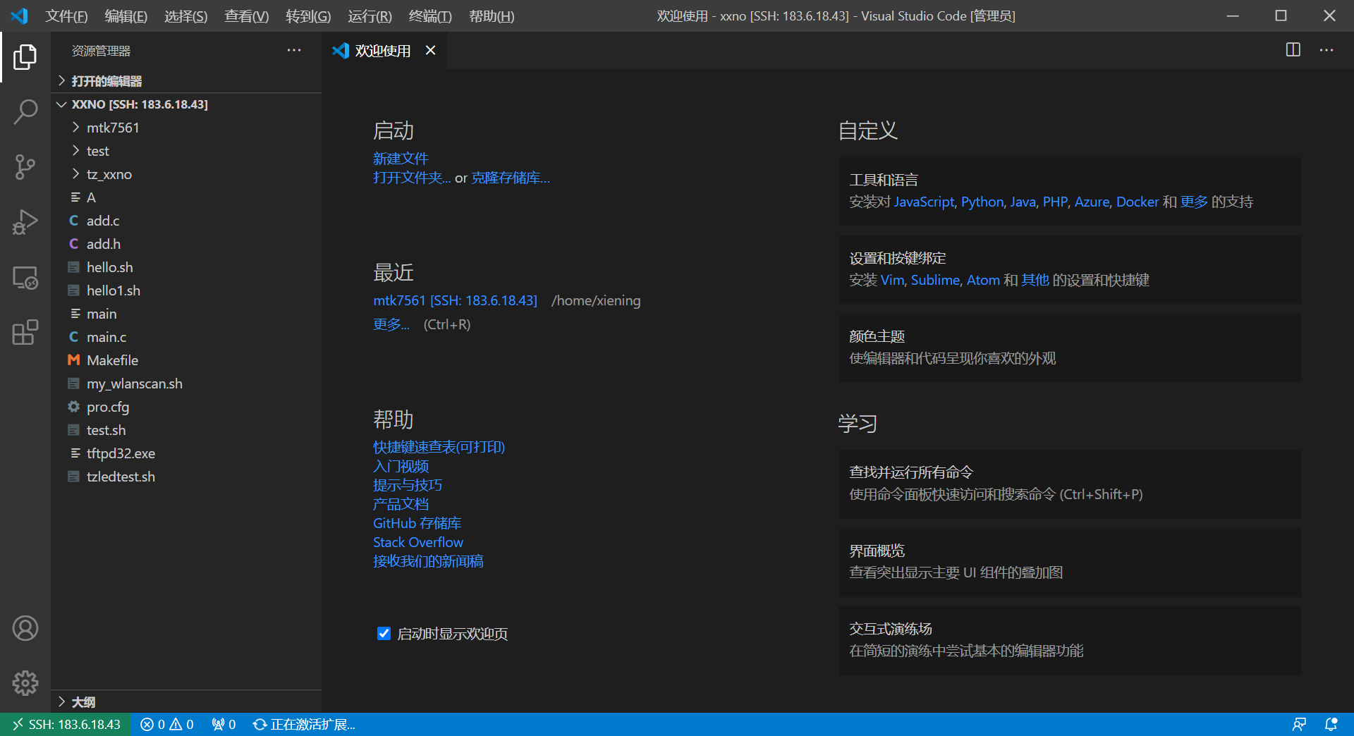Open the 编辑(E) menu
Image resolution: width=1354 pixels, height=736 pixels.
(x=126, y=16)
